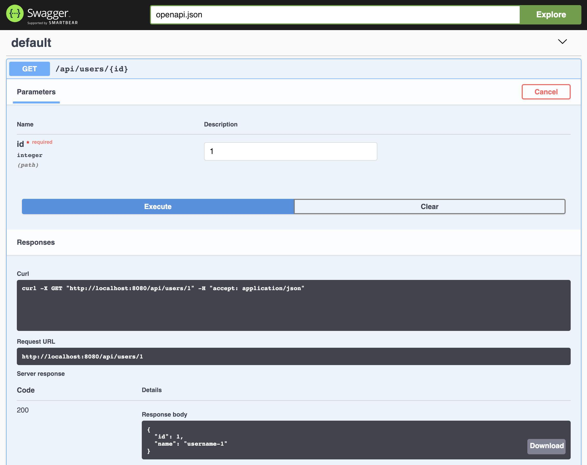
Task: Click Clear to reset the request
Action: pos(429,206)
